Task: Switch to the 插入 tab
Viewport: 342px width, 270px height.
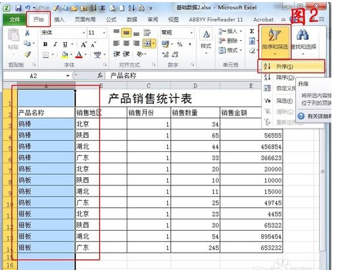Action: (59, 19)
